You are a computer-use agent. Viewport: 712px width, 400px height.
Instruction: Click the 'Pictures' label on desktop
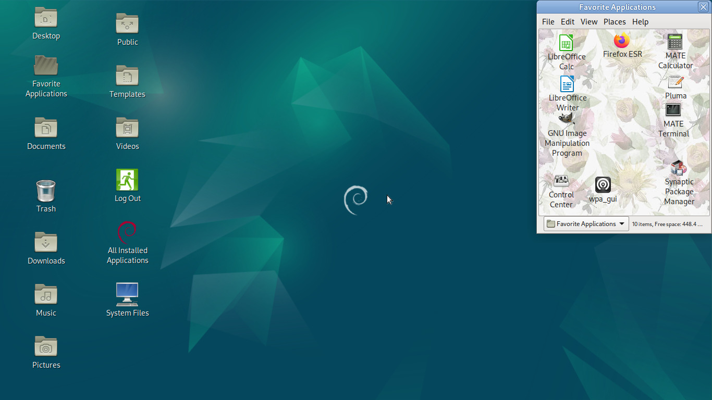pyautogui.click(x=46, y=365)
